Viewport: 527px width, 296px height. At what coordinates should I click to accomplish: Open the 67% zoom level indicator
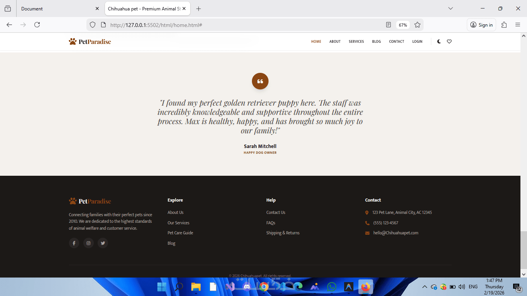click(x=403, y=25)
